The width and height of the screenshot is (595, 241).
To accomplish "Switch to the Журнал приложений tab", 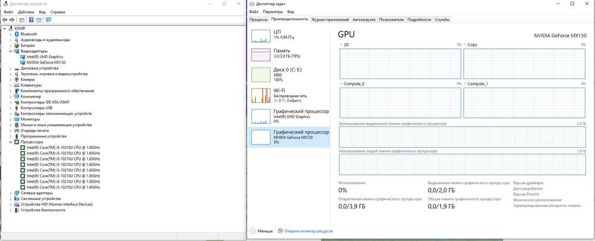I will click(x=330, y=20).
